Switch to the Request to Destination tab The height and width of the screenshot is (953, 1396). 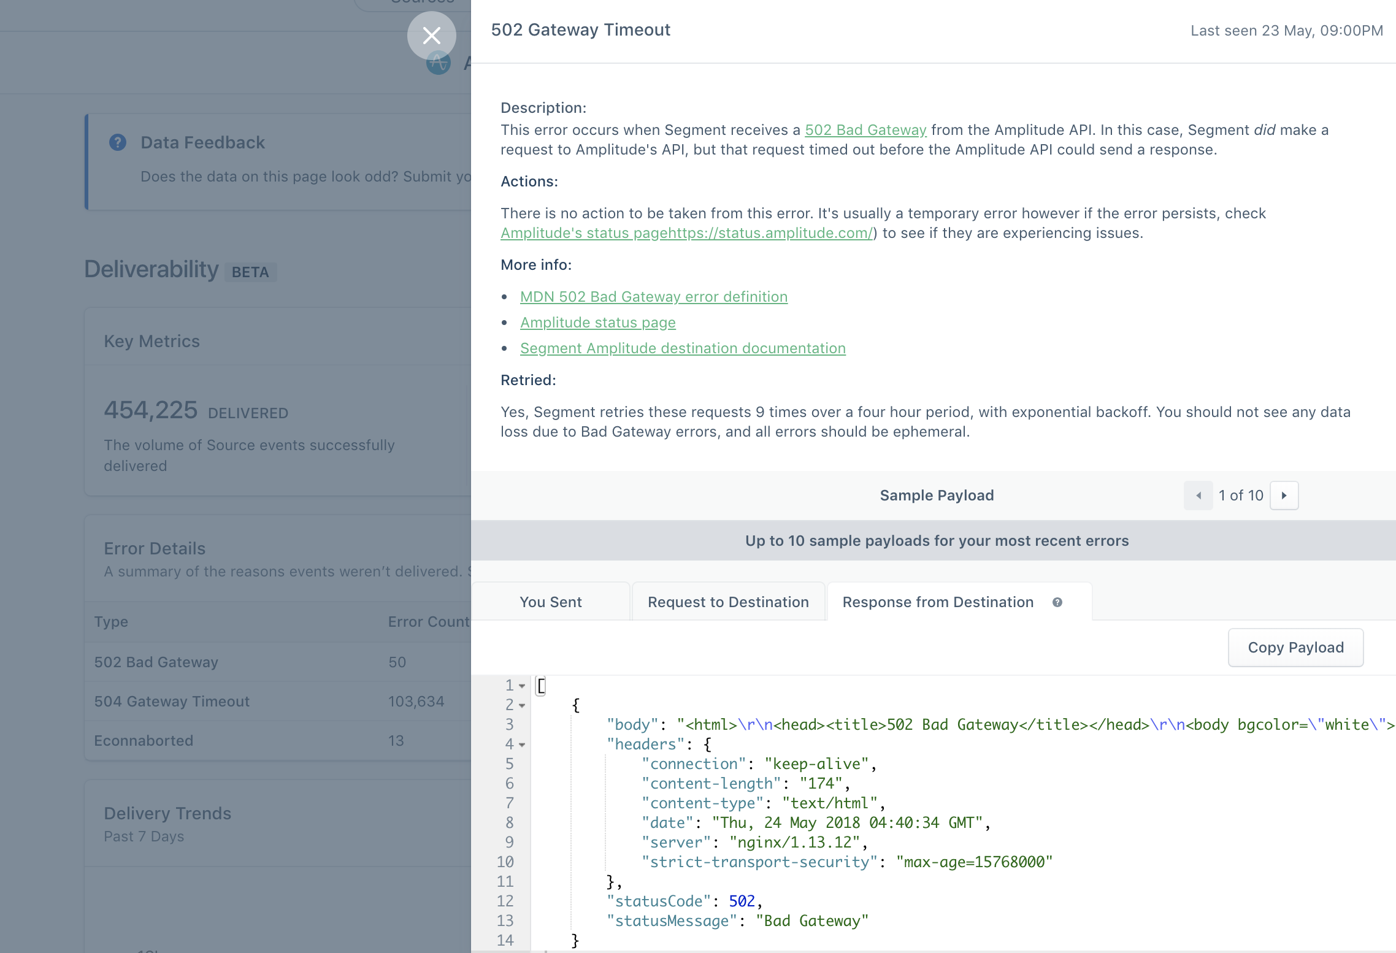(x=728, y=602)
